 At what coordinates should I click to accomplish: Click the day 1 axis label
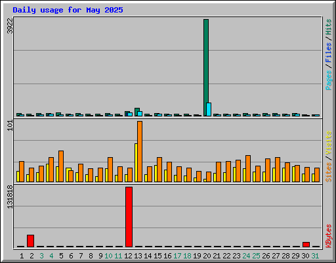coord(22,256)
